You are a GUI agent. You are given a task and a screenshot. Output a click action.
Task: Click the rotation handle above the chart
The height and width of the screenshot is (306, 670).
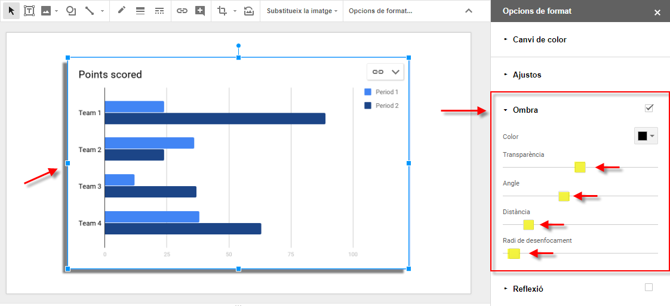[238, 45]
